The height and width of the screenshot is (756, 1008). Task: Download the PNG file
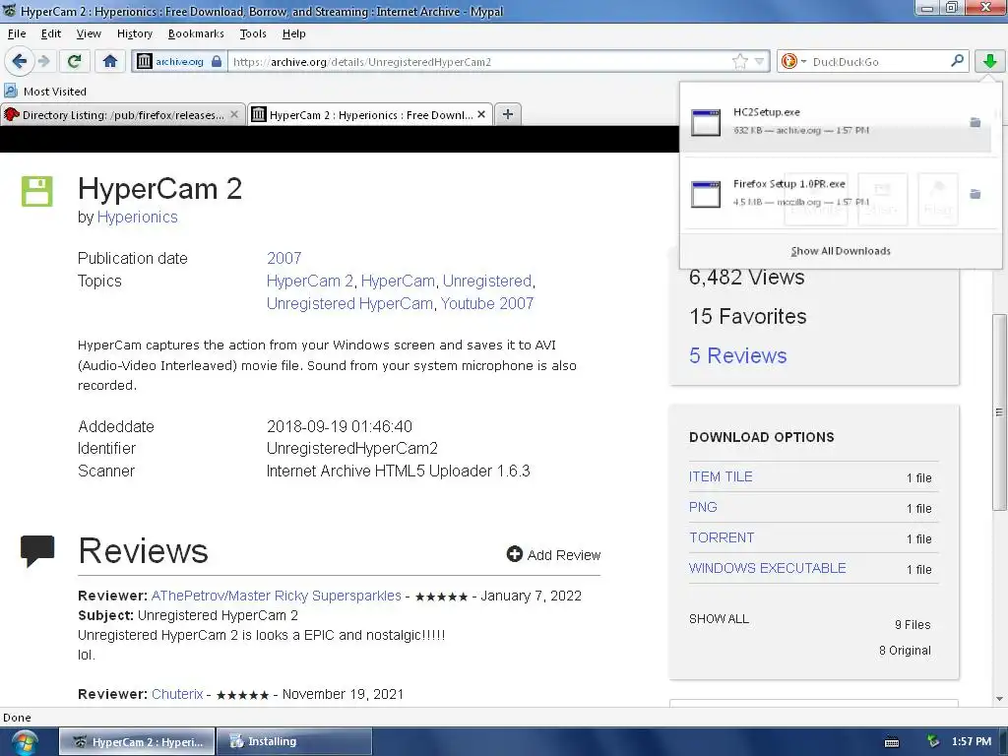click(x=703, y=507)
